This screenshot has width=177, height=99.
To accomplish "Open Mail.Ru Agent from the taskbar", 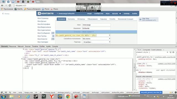I will point(60,97).
